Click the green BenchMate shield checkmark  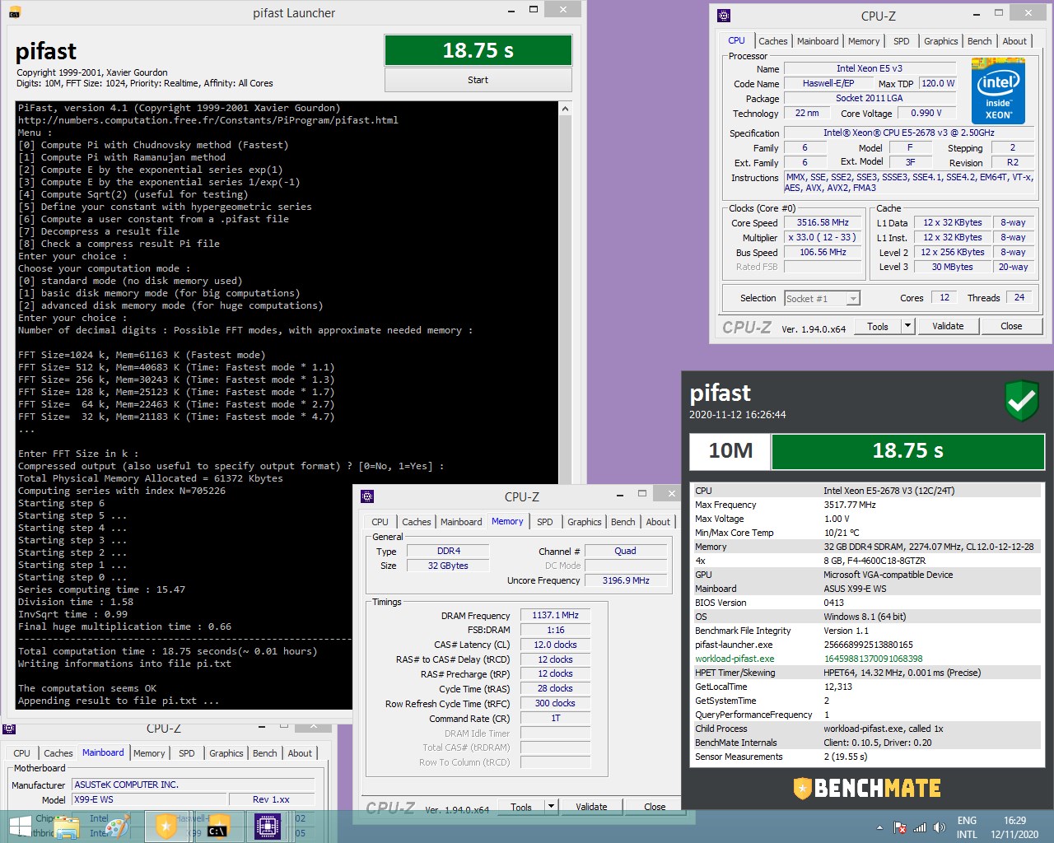click(x=1022, y=401)
